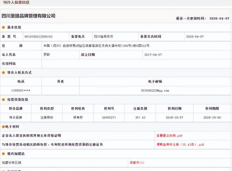Select the 注册商标 cell
This screenshot has width=232, height=171.
point(47,117)
